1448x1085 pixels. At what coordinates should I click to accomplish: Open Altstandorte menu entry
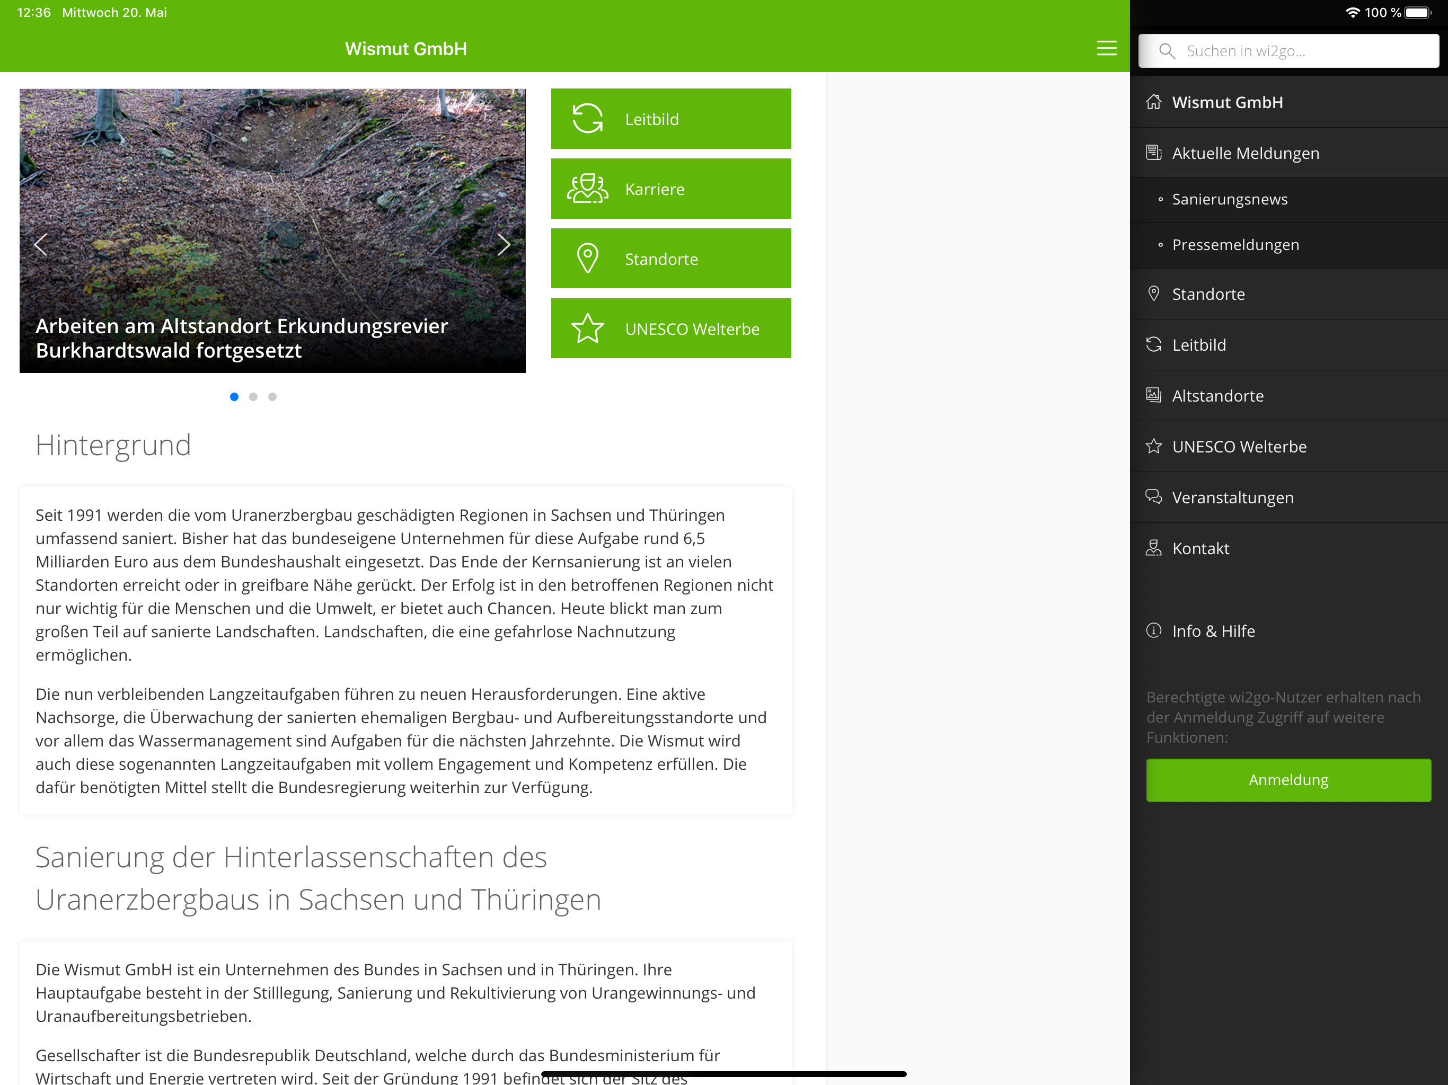1288,395
